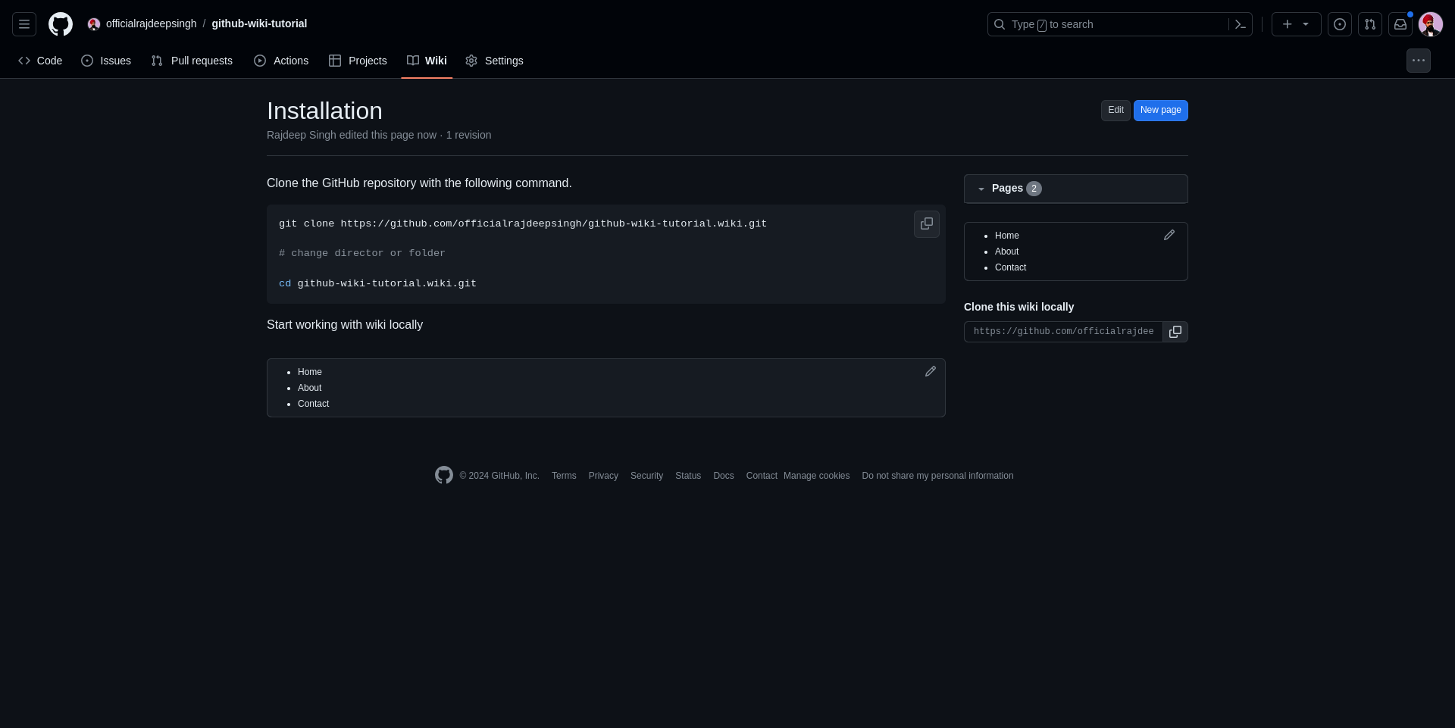Open the hamburger global navigation menu

(x=24, y=24)
